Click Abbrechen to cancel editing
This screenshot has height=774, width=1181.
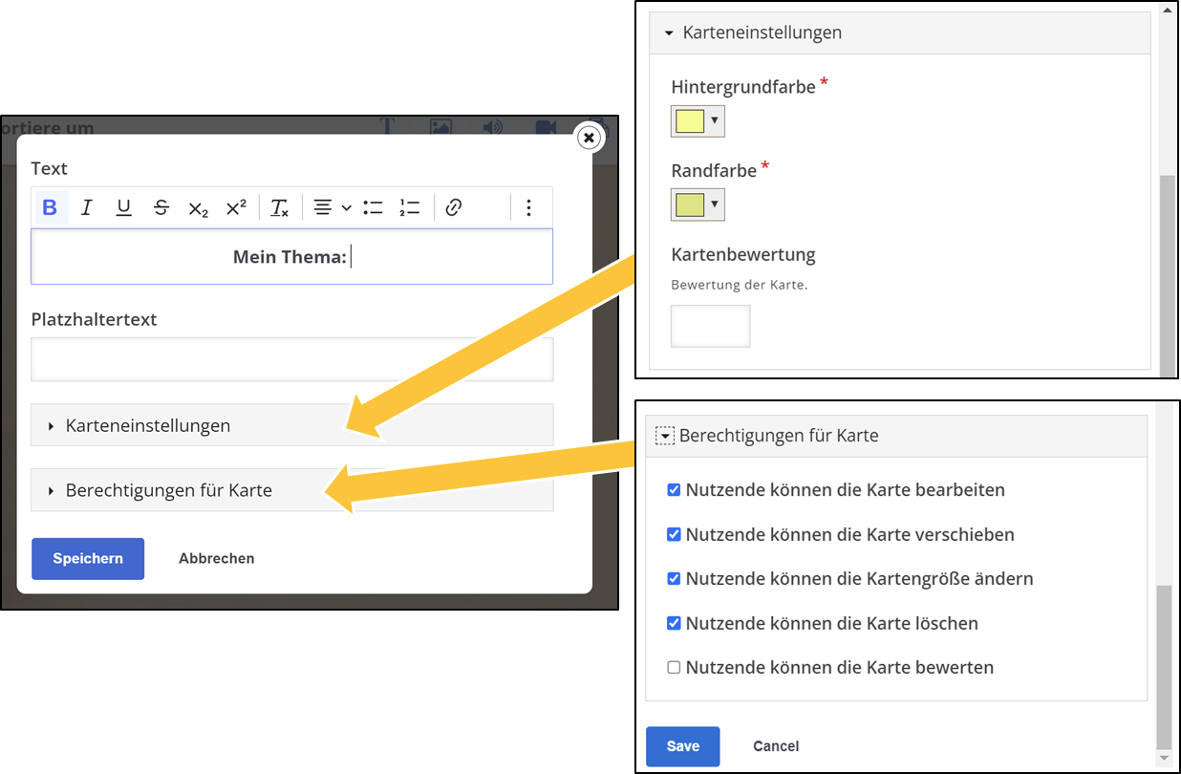pos(217,559)
